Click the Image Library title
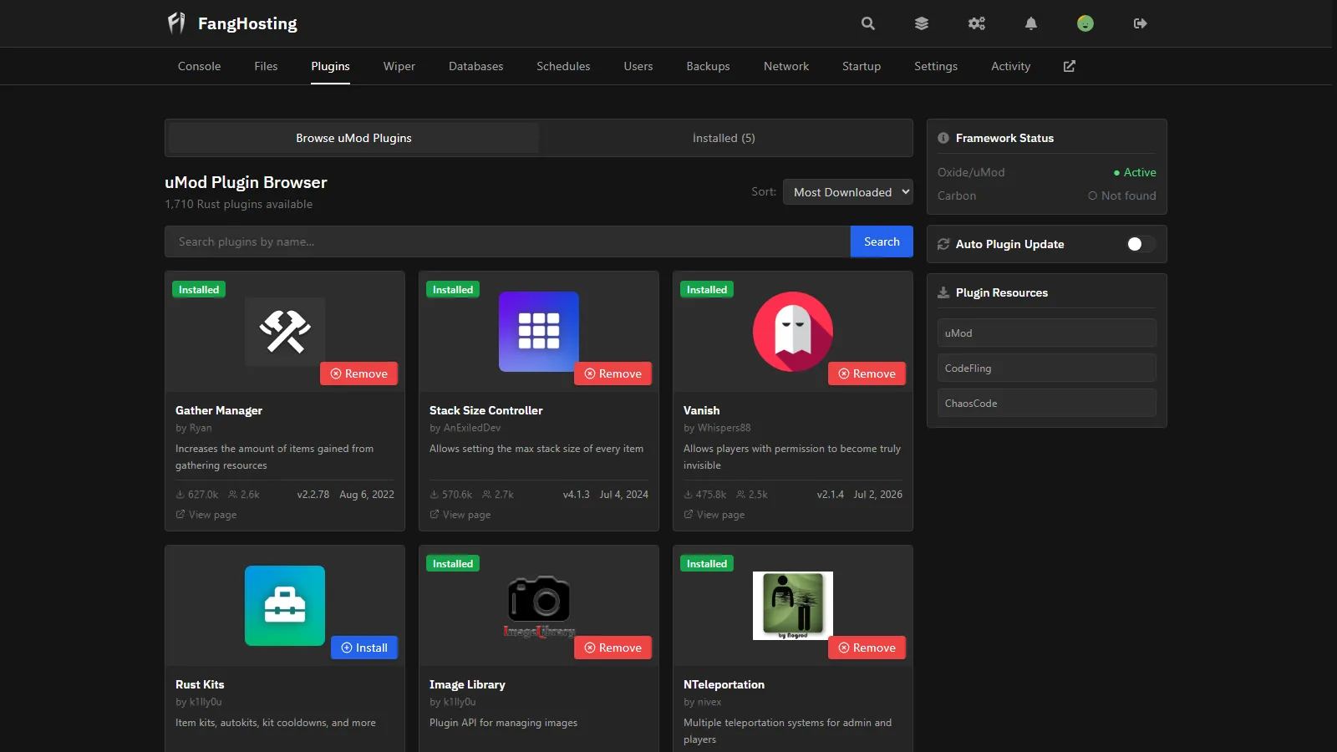Screen dimensions: 1337x752 point(467,684)
